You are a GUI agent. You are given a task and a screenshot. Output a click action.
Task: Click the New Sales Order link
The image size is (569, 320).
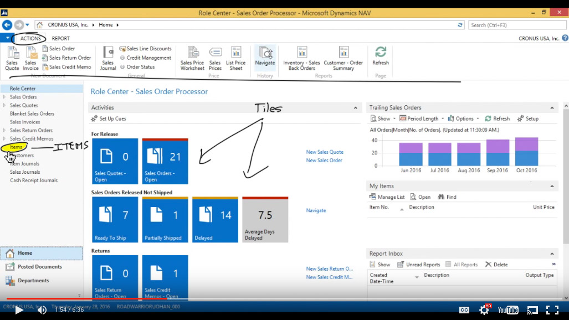click(x=324, y=161)
